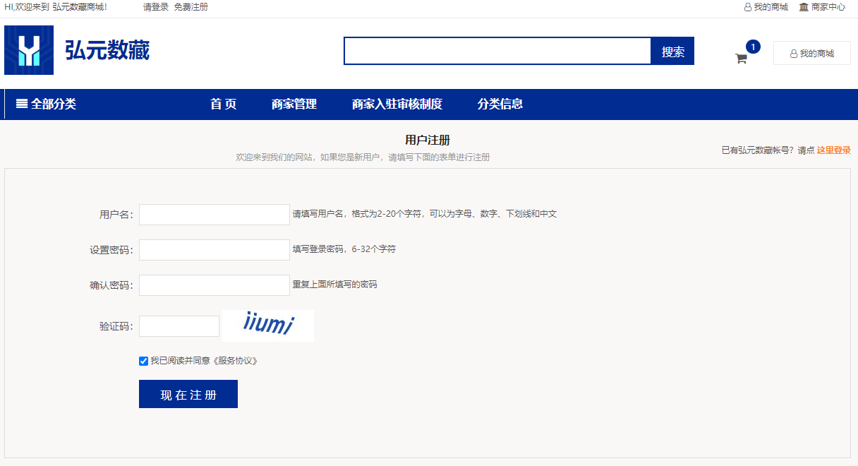The width and height of the screenshot is (858, 466).
Task: Click the 我的商城 button beside cart
Action: 811,53
